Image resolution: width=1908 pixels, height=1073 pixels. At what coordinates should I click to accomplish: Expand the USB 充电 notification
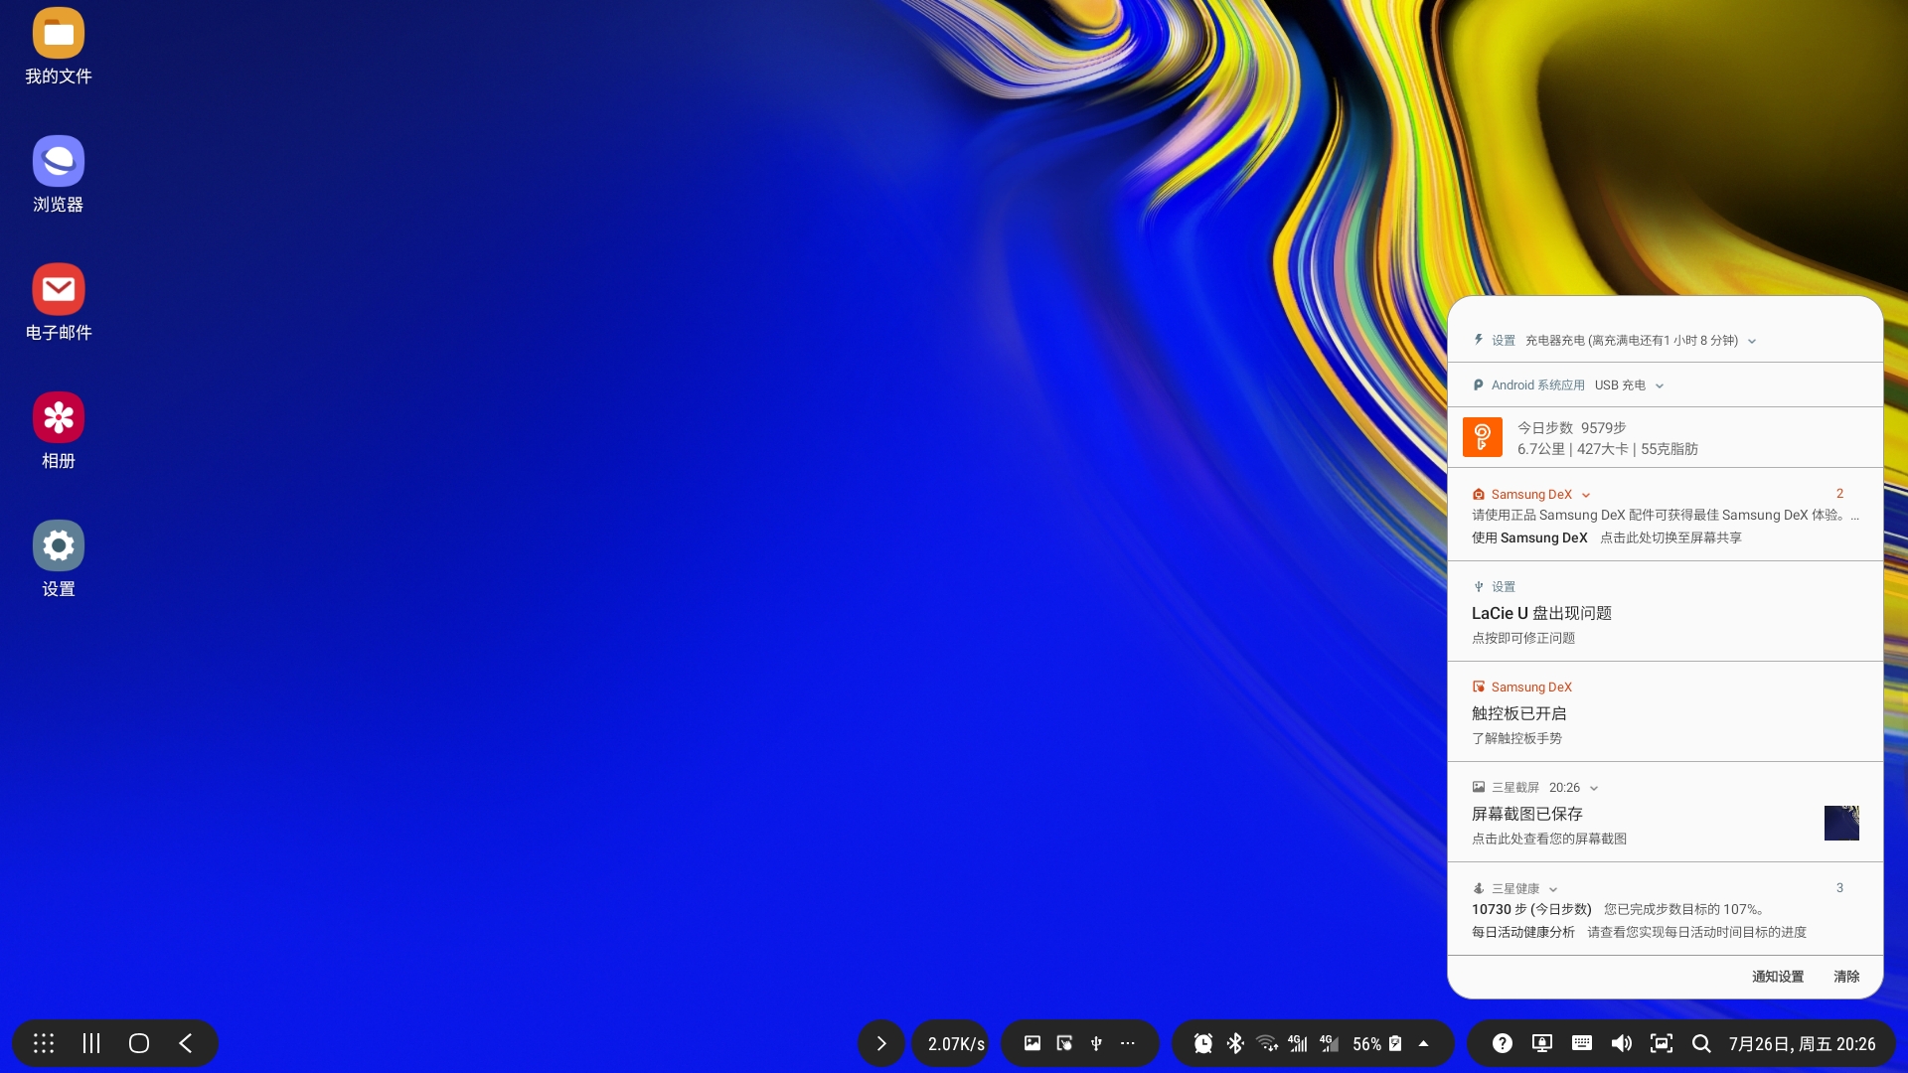[x=1660, y=385]
